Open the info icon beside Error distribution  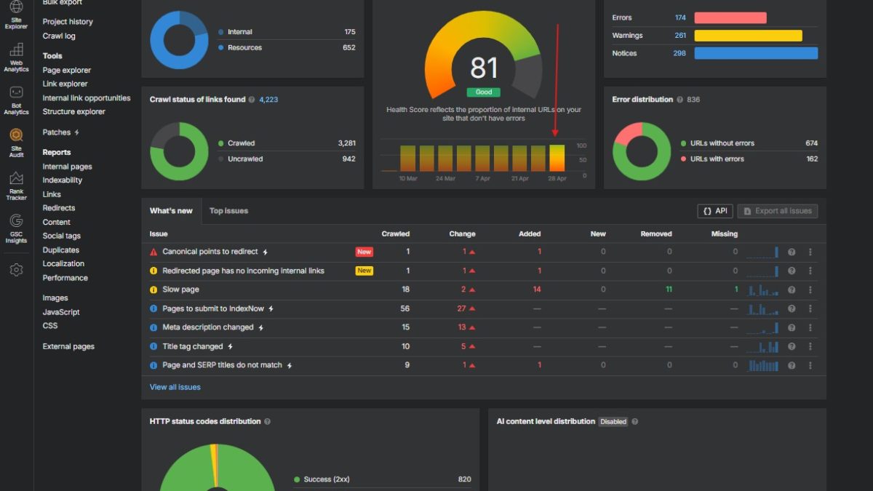679,100
